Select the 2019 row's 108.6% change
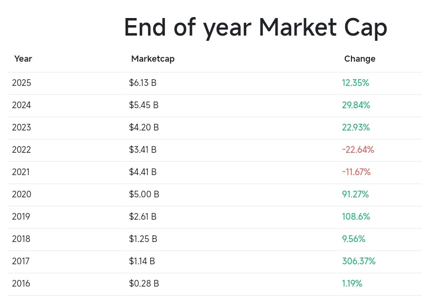422x297 pixels. [x=356, y=217]
